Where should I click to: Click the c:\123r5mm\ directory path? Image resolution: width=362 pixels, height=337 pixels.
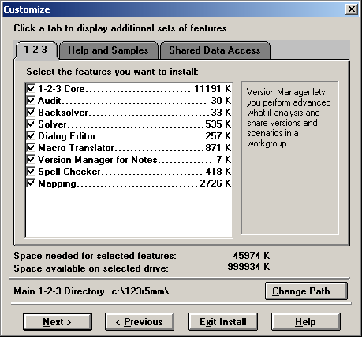[x=140, y=291]
